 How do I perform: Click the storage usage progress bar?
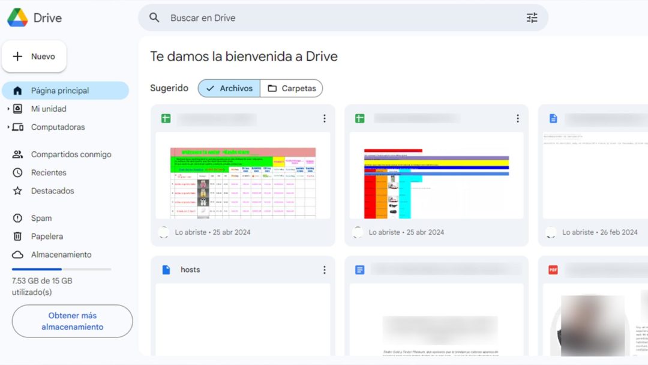point(60,268)
